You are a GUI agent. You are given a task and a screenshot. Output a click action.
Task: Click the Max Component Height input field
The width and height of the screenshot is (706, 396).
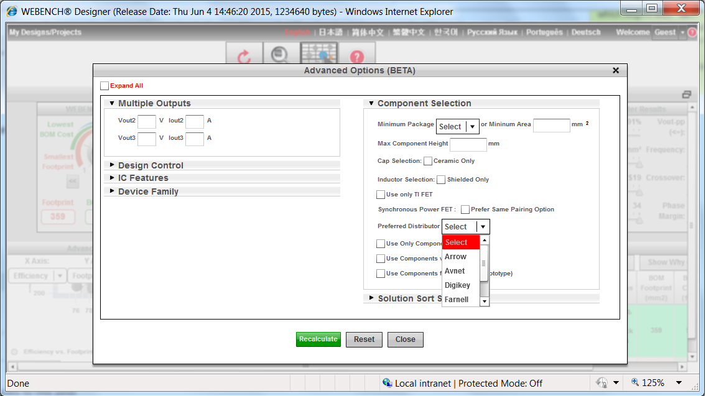tap(468, 145)
